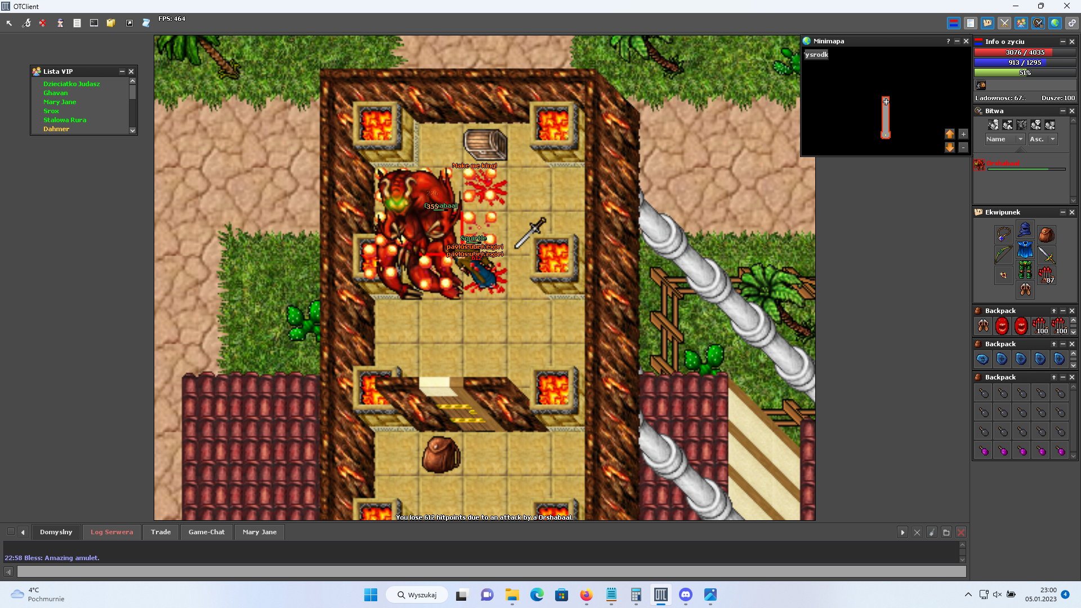Click the shortcut-arrow hotkeys toolbar icon
Viewport: 1081px width, 608px height.
click(129, 23)
